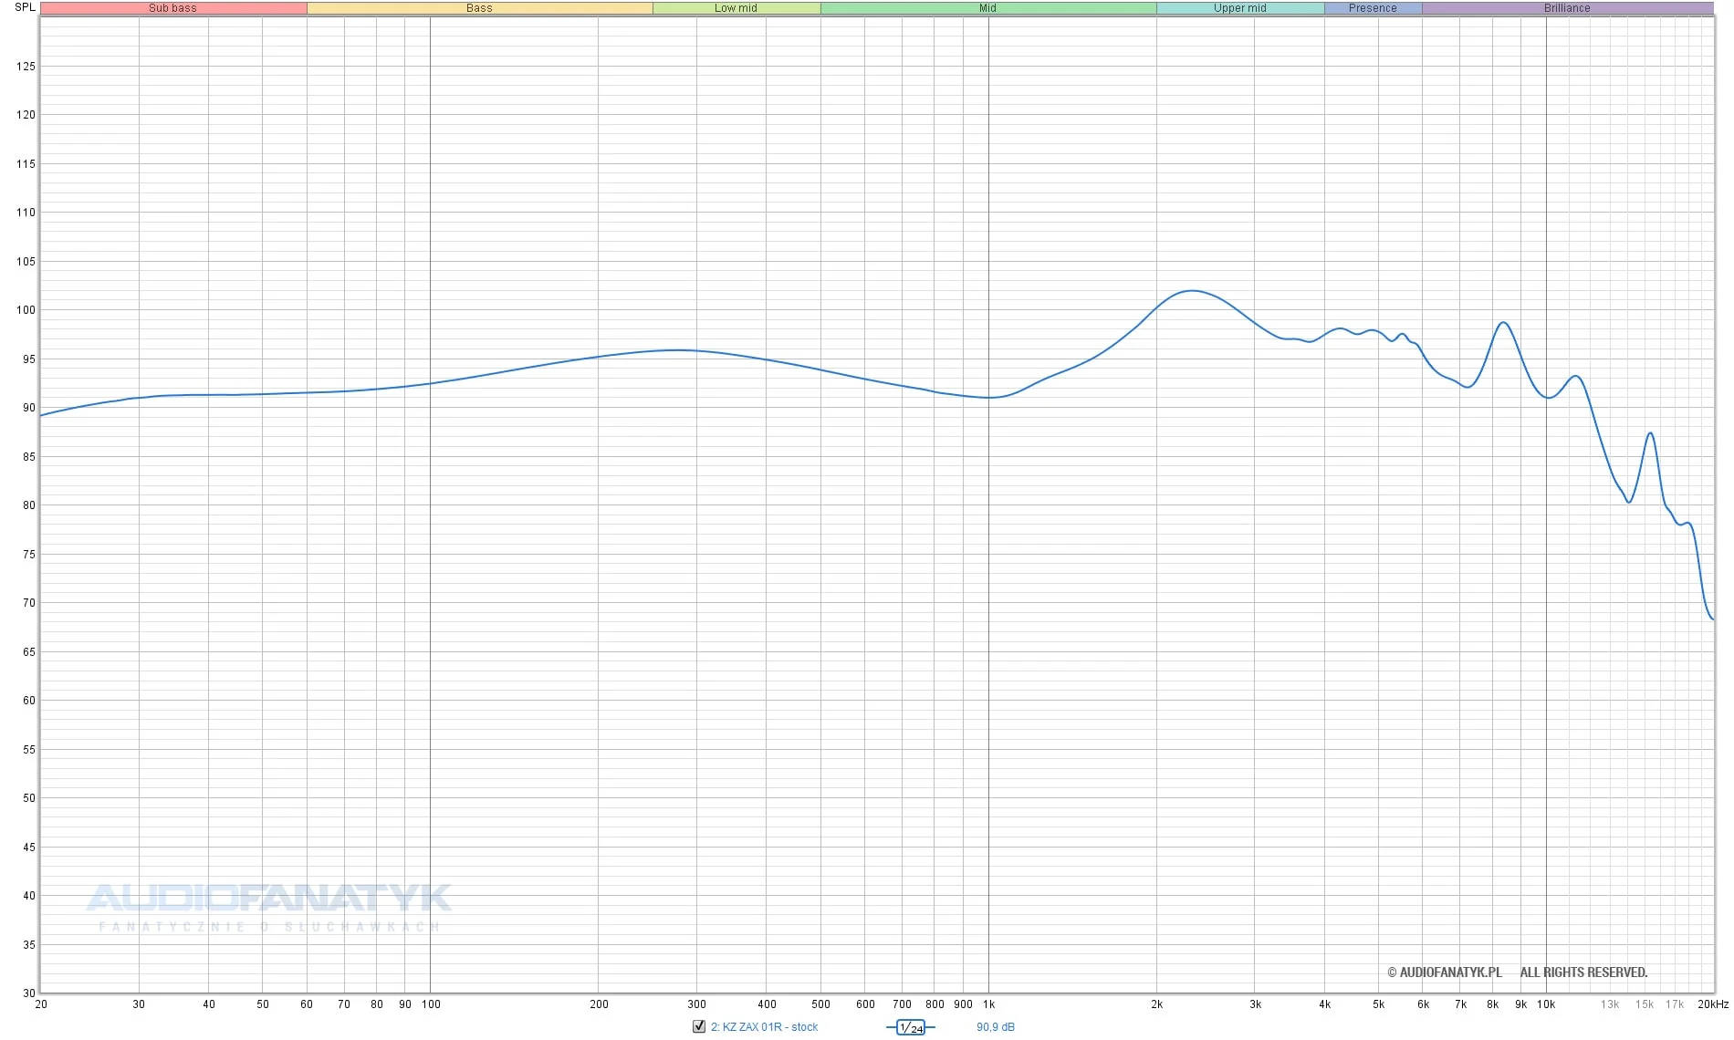Click the SPL axis label

(25, 7)
